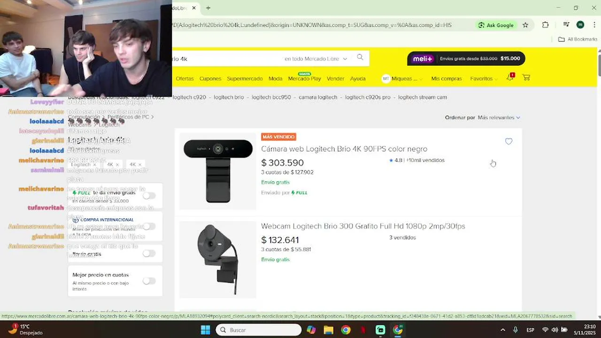Open the Miqueas account dropdown

[x=402, y=78]
